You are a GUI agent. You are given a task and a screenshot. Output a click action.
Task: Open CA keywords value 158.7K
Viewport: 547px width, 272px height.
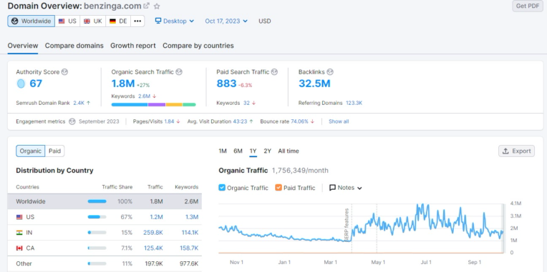point(189,248)
